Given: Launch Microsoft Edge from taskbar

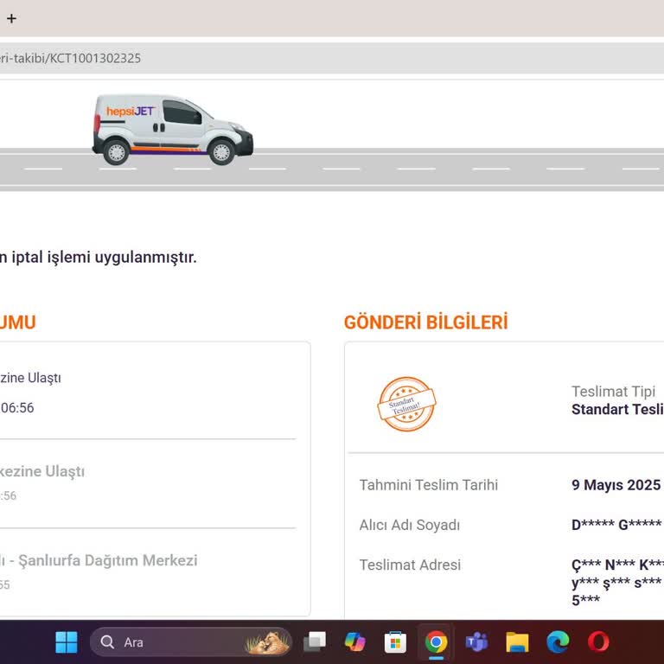Looking at the screenshot, I should coord(558,642).
